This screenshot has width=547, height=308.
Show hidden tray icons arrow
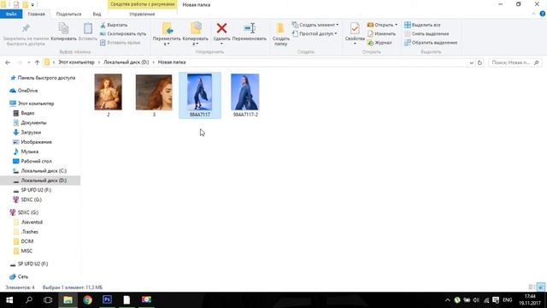(x=447, y=300)
